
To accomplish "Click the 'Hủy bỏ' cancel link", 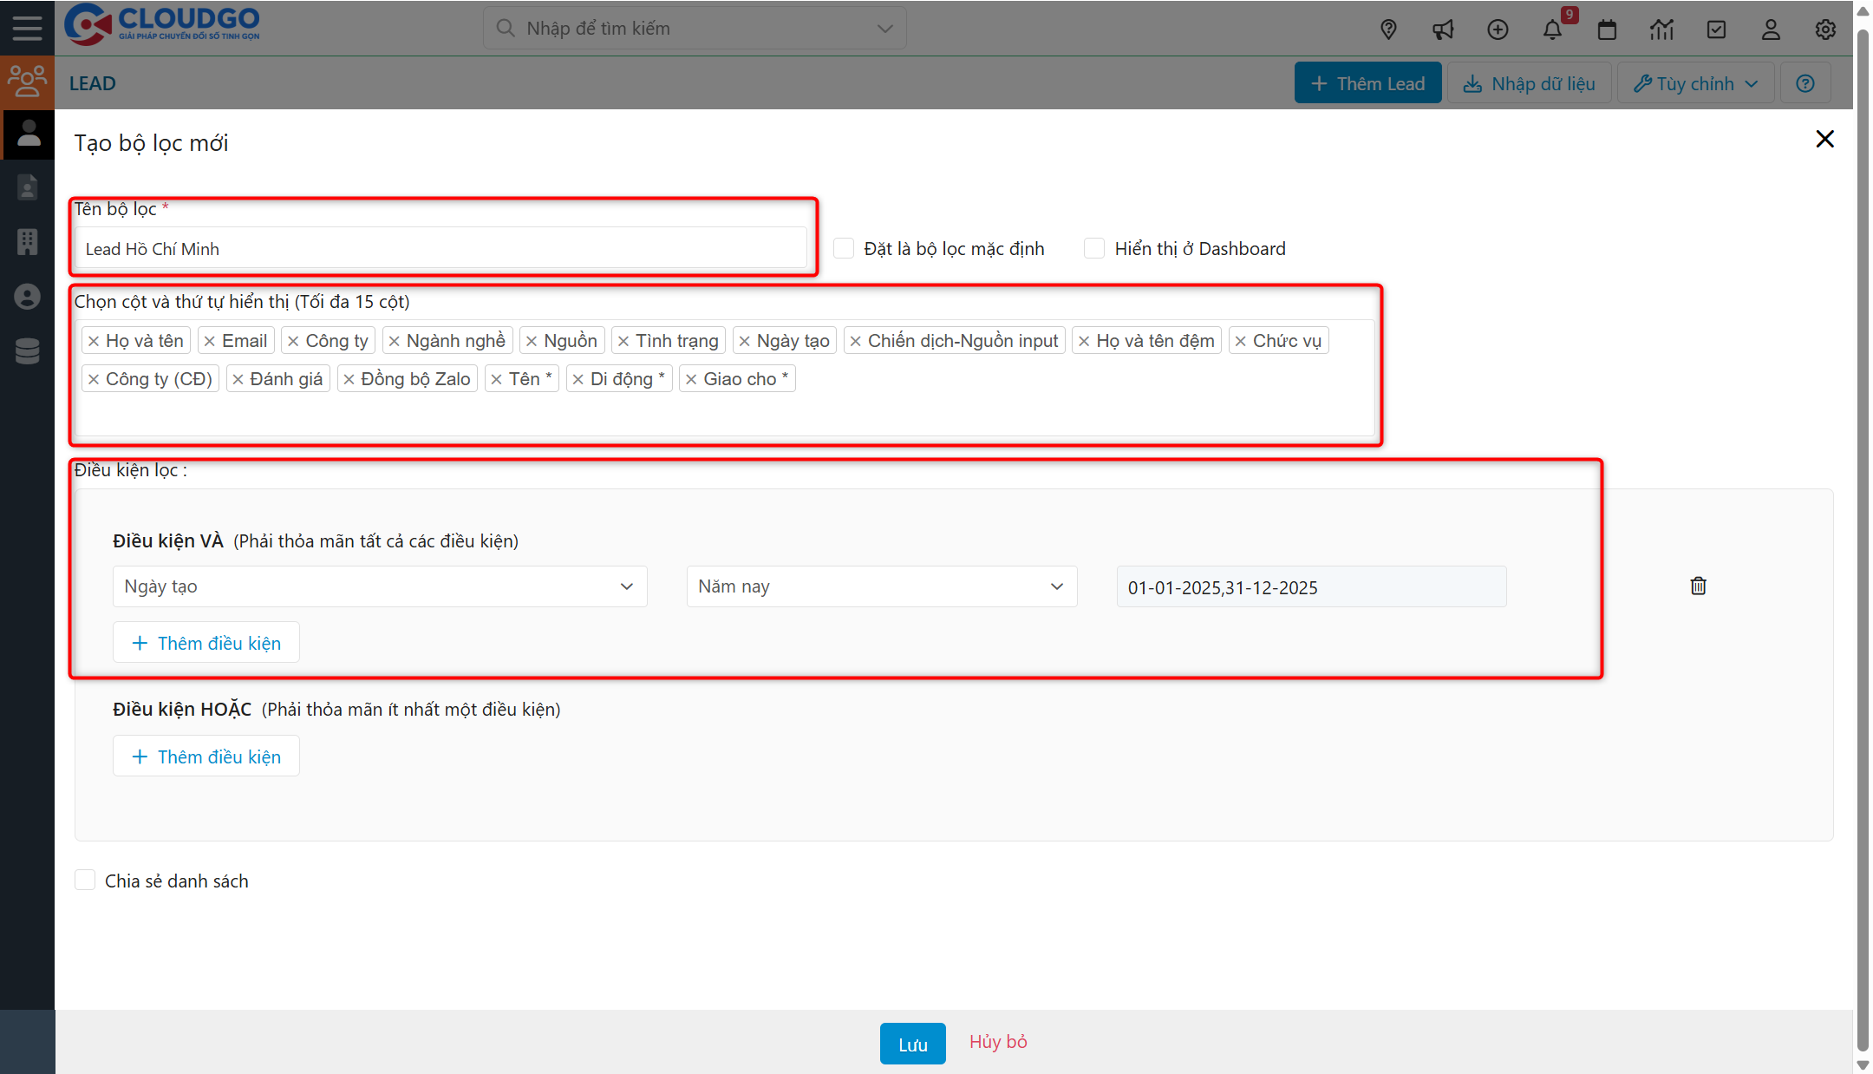I will point(998,1042).
